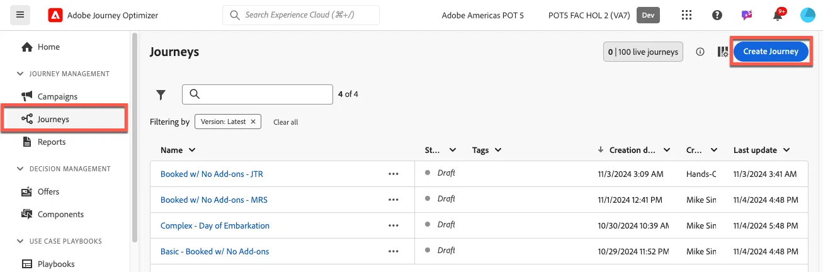823x272 pixels.
Task: Click the sidebar vertical scrollbar
Action: pos(135,139)
